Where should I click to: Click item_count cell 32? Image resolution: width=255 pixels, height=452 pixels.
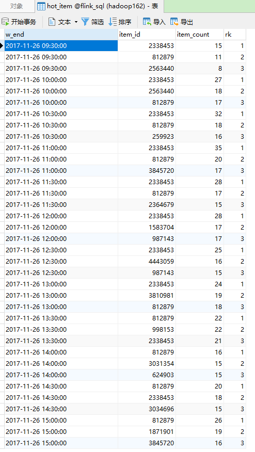[200, 114]
